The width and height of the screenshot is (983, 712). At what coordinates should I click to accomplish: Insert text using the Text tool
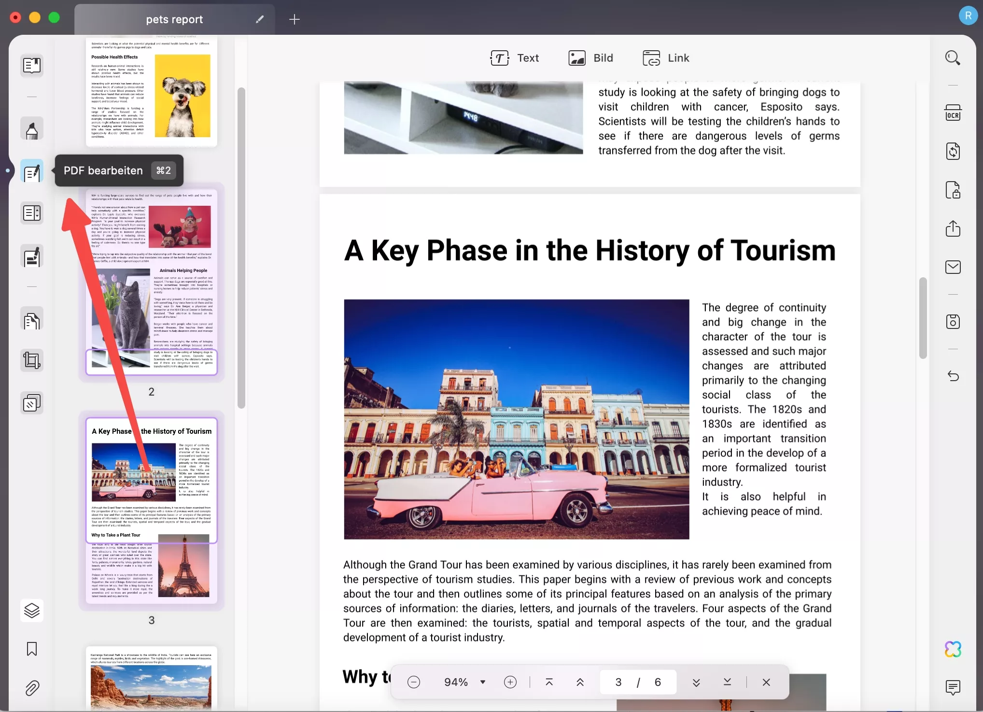(515, 57)
